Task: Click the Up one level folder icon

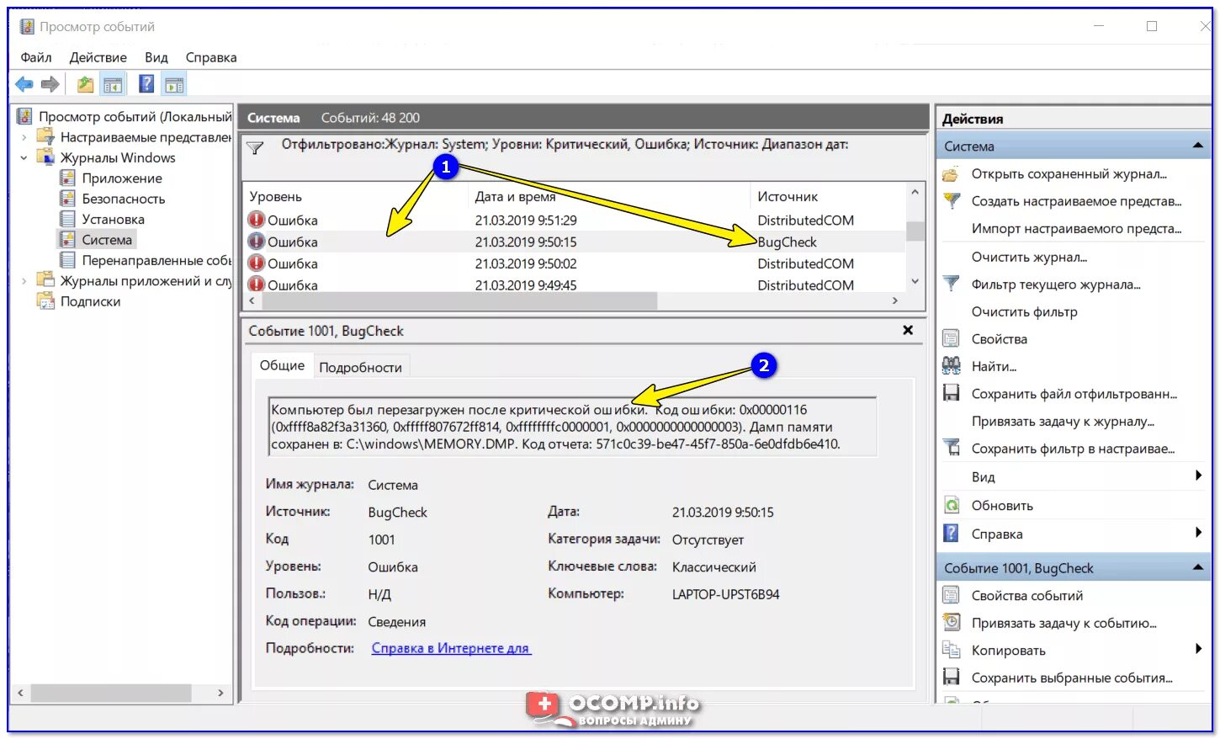Action: click(x=85, y=84)
